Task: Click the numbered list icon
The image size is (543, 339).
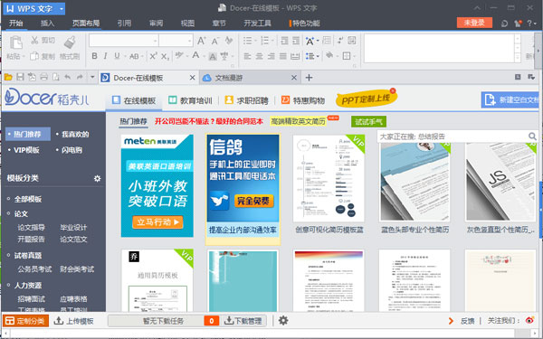Action: pos(265,41)
